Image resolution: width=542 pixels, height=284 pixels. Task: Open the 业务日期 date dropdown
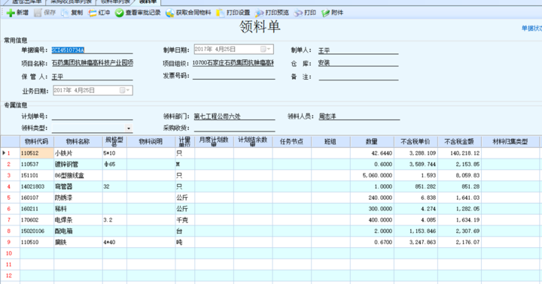[128, 90]
